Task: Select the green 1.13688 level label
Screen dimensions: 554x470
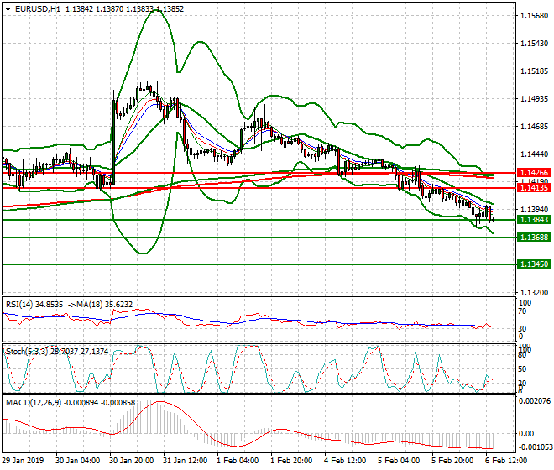Action: 533,238
